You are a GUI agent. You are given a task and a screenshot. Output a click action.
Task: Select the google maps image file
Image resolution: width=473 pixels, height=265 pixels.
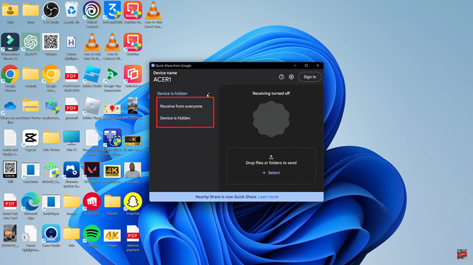[112, 108]
